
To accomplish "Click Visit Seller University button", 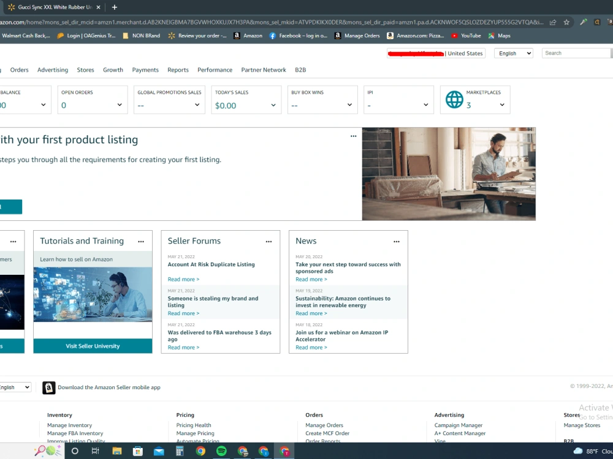I will (x=93, y=346).
